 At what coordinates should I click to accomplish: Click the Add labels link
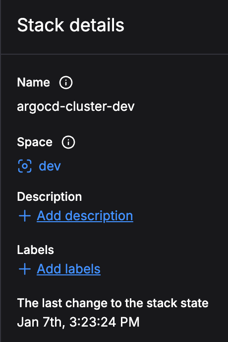(68, 269)
